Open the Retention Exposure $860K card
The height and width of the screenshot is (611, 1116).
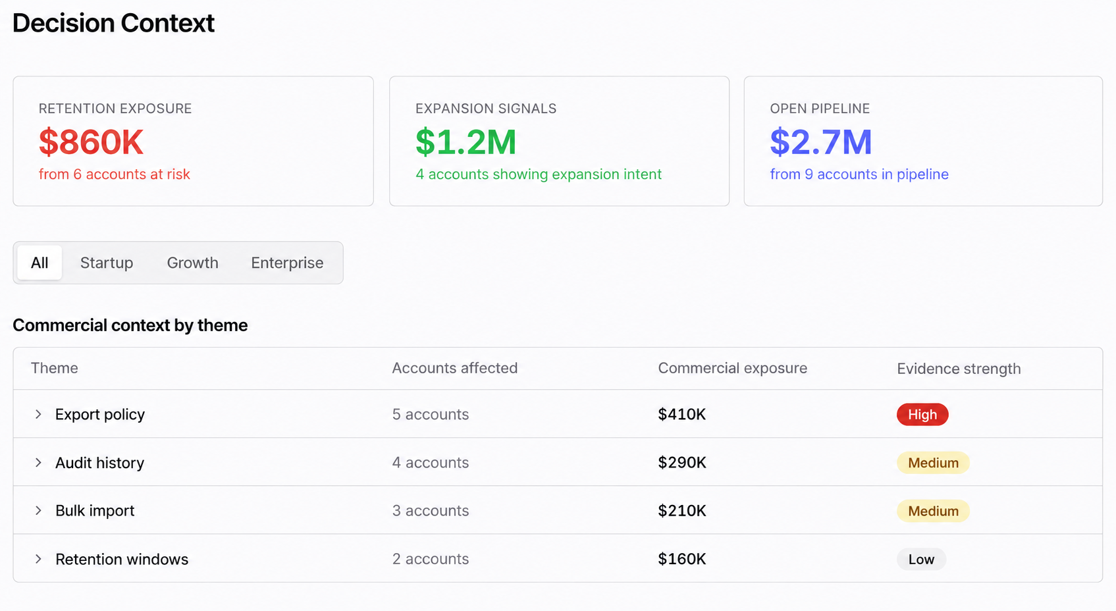193,141
